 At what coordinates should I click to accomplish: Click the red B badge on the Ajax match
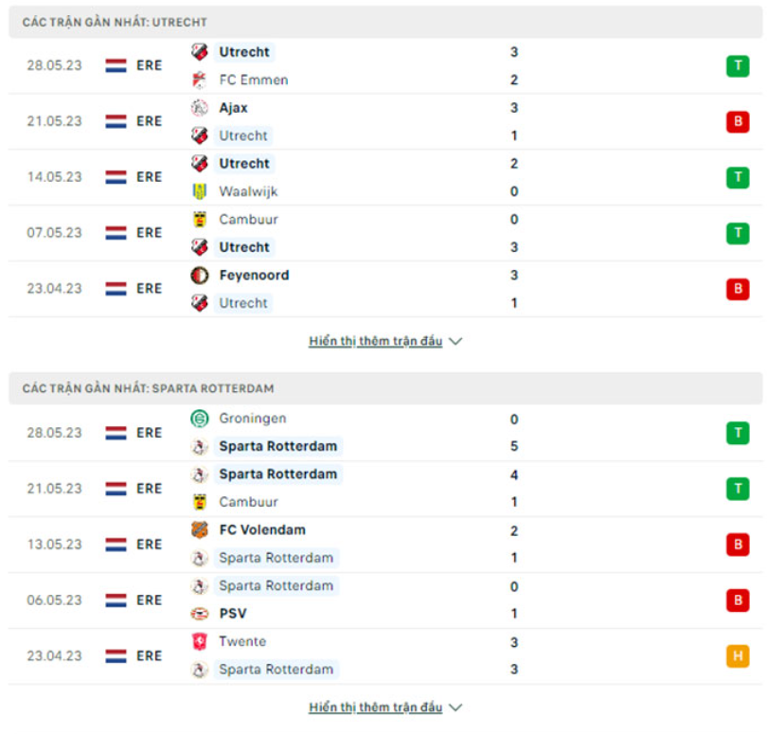pos(738,121)
